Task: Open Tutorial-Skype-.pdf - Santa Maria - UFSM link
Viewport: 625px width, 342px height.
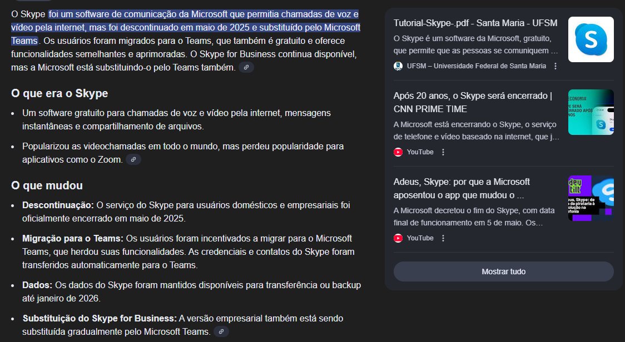Action: 475,23
